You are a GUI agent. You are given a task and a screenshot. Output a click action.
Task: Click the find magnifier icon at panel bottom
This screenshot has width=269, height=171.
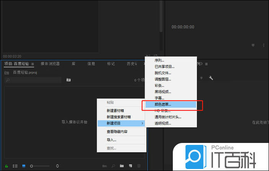(x=113, y=166)
